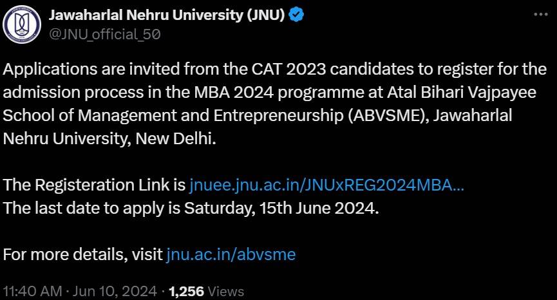Open the Jawaharlal Nehru University (JNU) profile name
Screen dimensions: 557x300
pyautogui.click(x=167, y=16)
